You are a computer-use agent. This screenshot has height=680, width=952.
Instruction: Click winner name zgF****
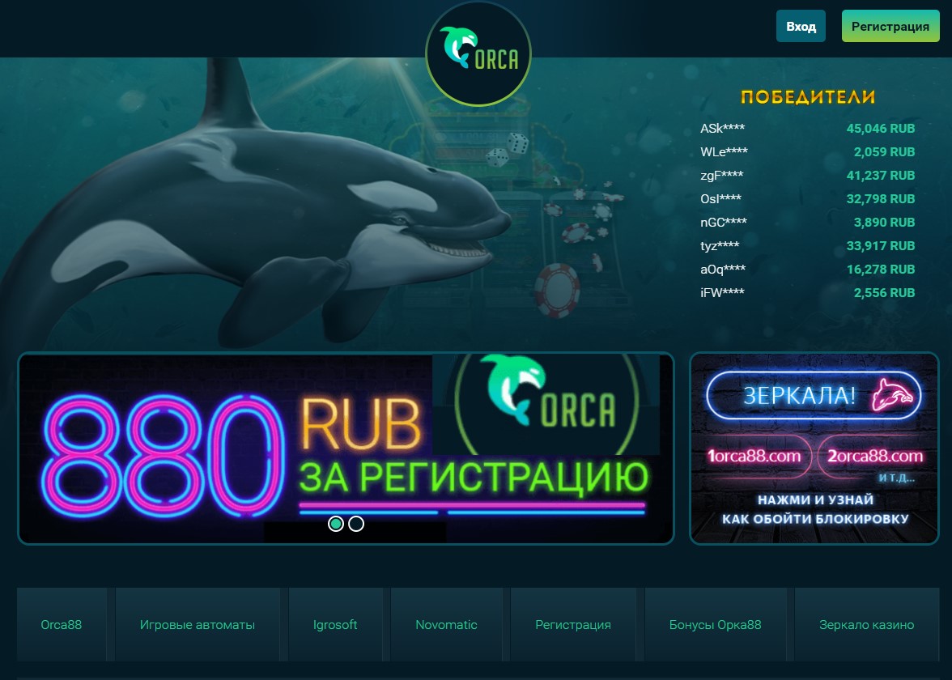(722, 176)
